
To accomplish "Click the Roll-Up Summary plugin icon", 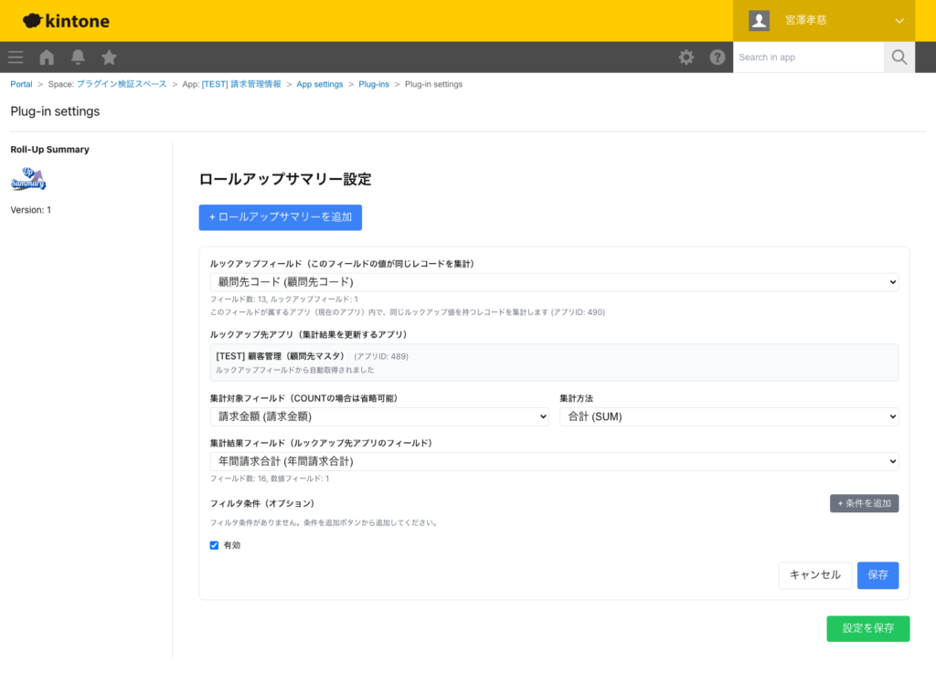I will tap(28, 179).
